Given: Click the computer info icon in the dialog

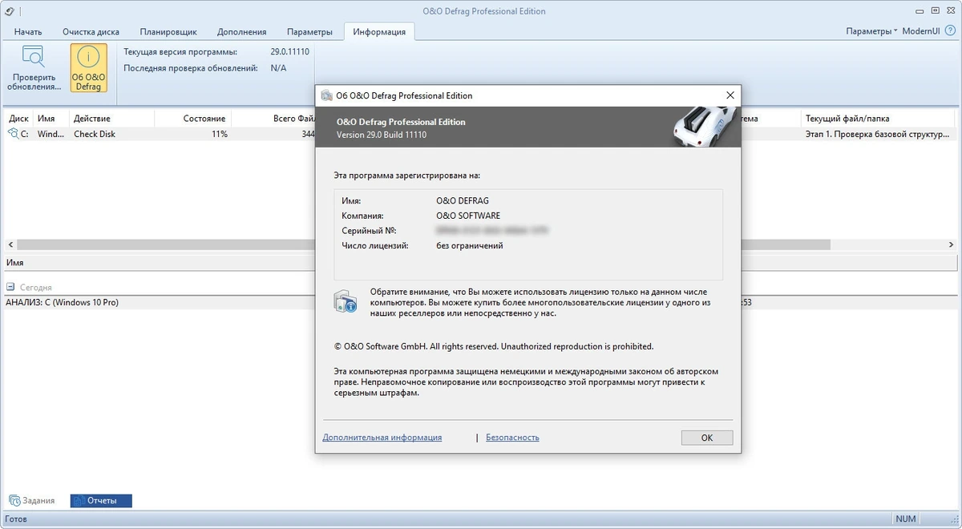Looking at the screenshot, I should tap(346, 302).
